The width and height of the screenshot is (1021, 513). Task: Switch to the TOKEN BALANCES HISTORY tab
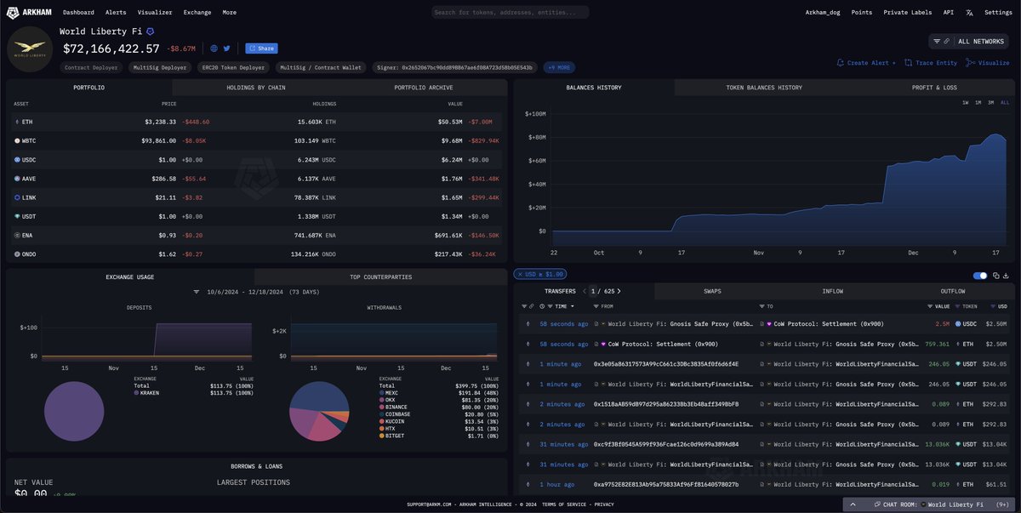point(764,87)
